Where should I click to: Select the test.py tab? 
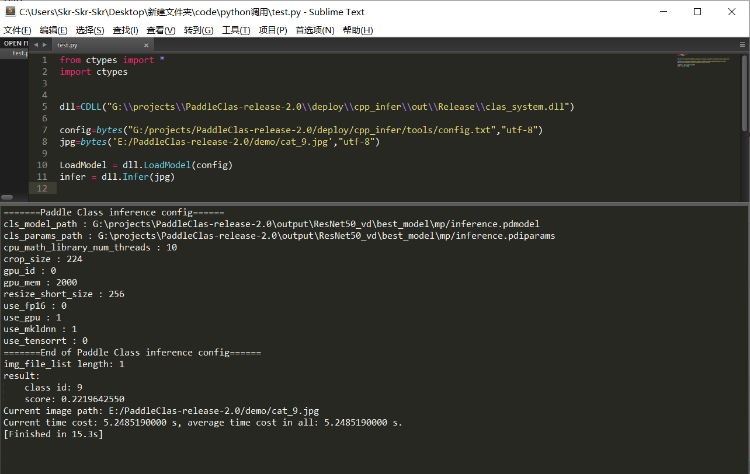(x=67, y=44)
